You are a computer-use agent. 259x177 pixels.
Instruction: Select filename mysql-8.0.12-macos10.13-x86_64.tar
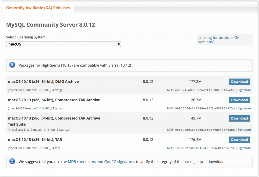pos(34,148)
